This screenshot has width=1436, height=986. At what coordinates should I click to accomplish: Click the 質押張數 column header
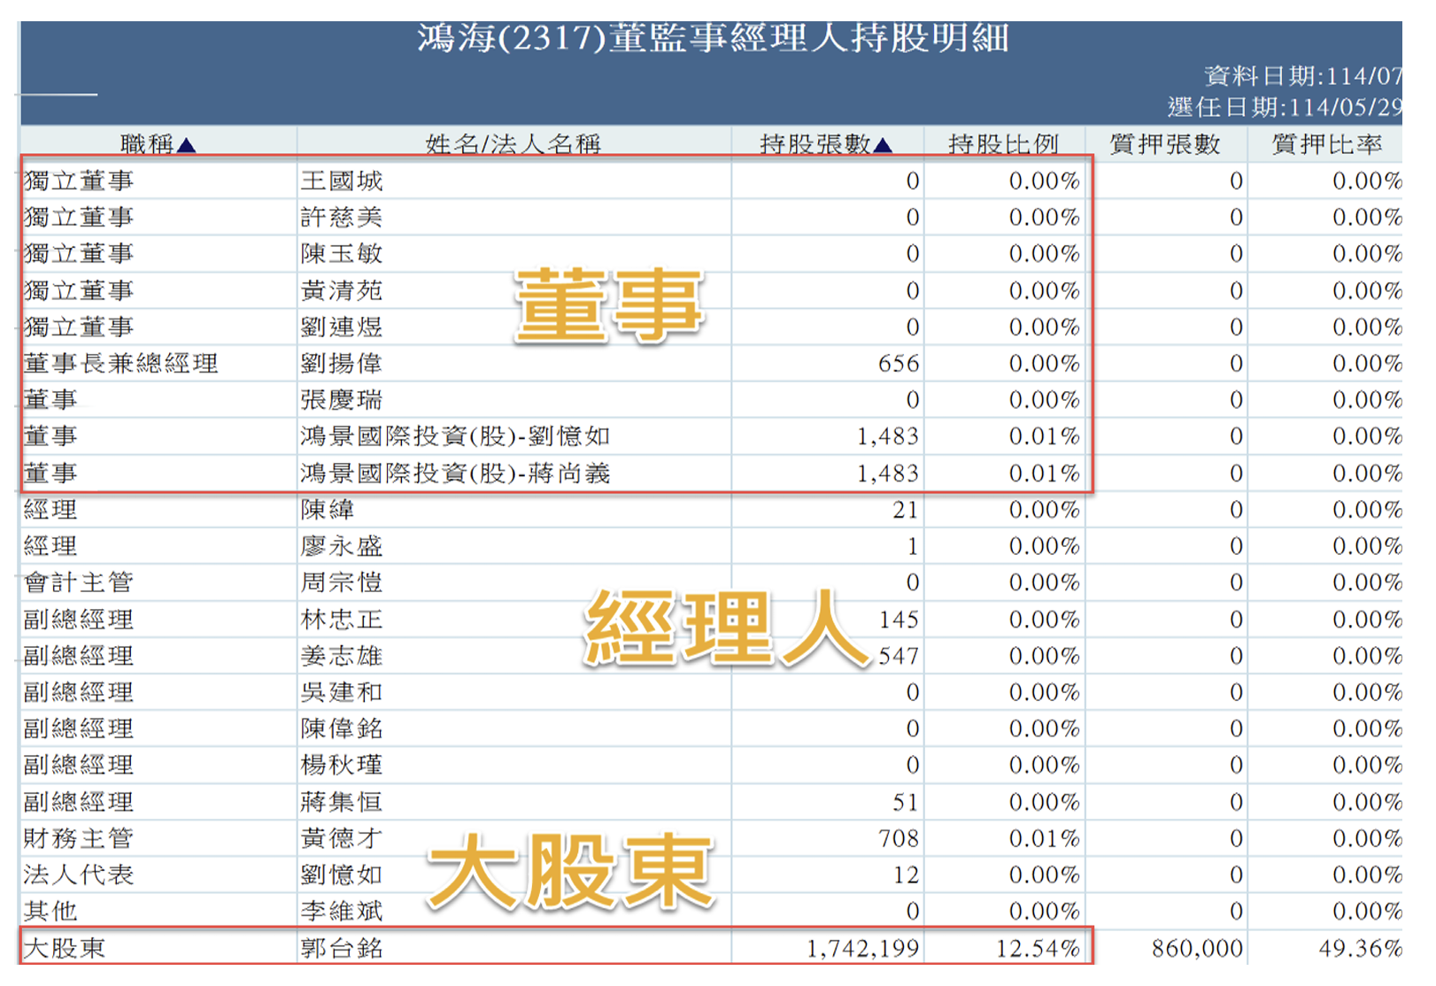(x=1165, y=144)
